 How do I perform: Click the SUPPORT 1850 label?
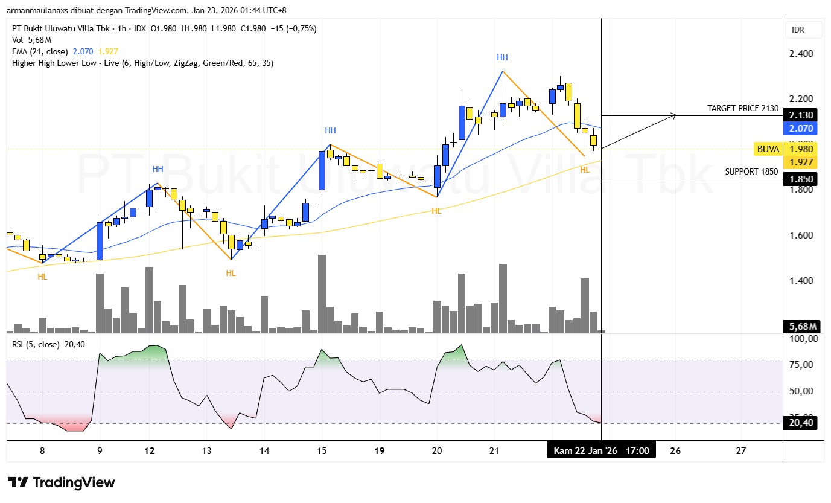point(751,171)
